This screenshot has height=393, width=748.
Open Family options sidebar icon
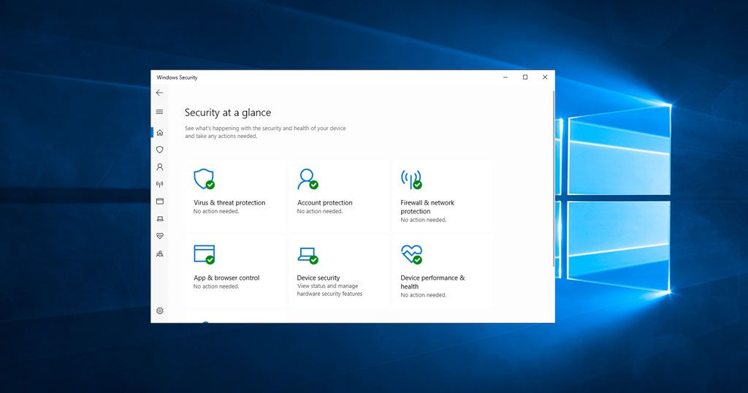pos(160,253)
